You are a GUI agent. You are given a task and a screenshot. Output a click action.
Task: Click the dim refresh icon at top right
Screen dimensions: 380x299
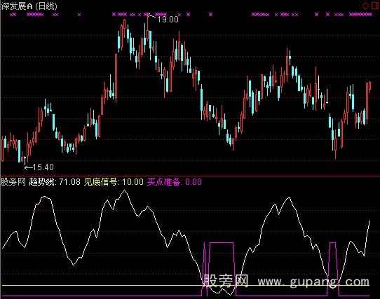tap(365, 6)
